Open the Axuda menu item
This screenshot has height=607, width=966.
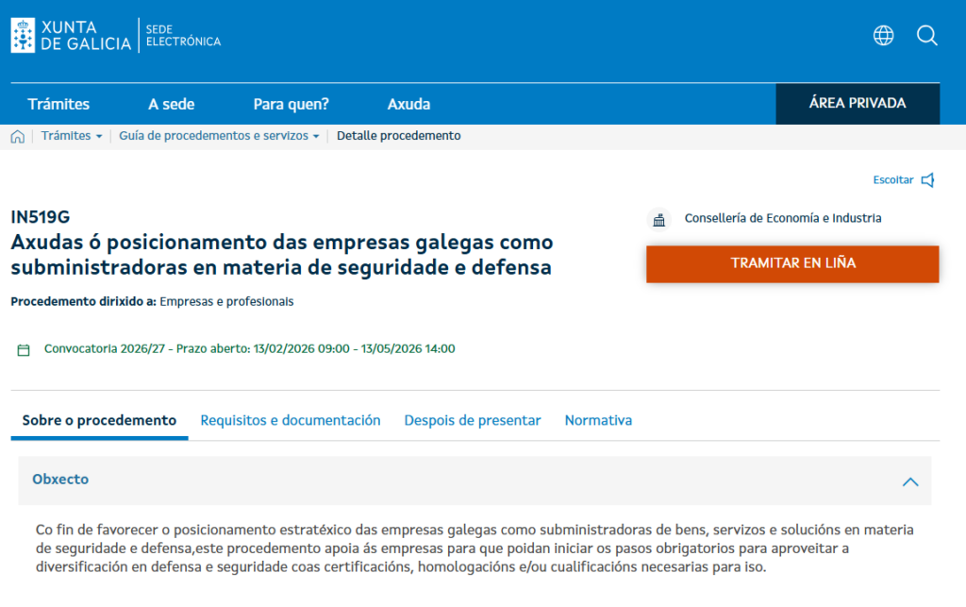408,104
